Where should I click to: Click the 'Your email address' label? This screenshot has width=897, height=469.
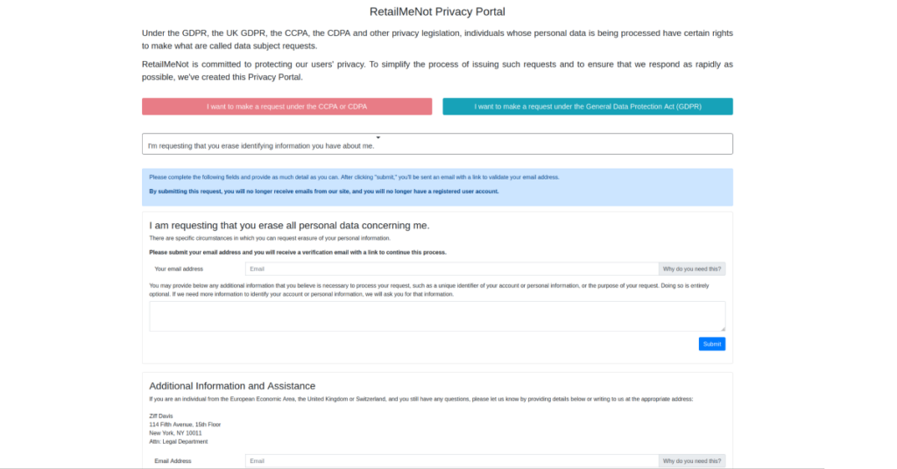(179, 269)
